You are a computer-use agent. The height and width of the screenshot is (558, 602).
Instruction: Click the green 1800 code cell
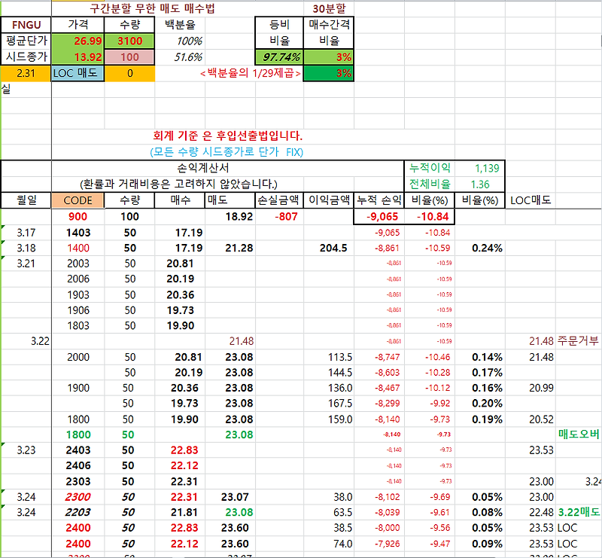coord(78,435)
